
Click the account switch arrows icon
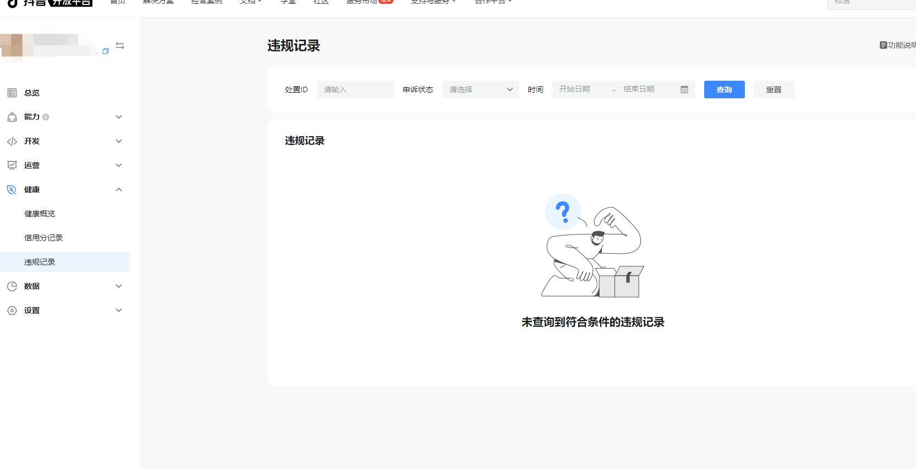(x=120, y=46)
